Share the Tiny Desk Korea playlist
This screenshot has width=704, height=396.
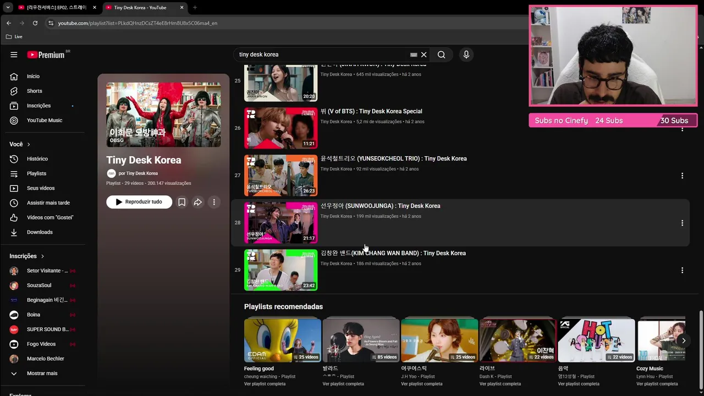pos(197,202)
